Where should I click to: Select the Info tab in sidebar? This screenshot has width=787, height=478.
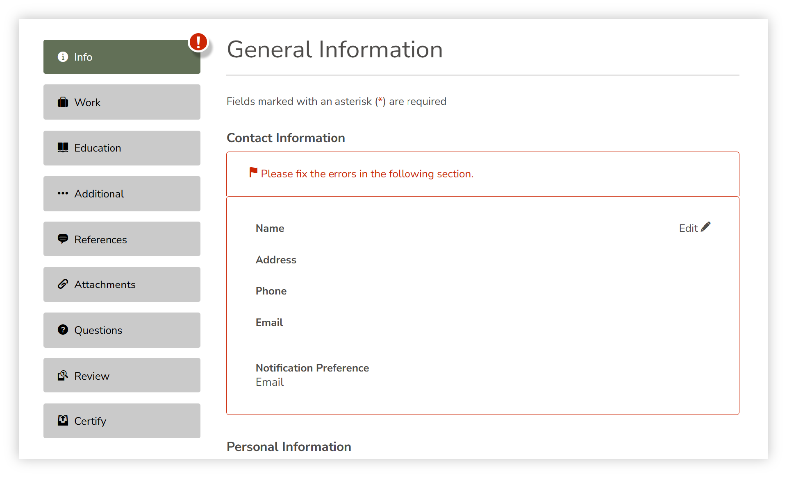click(122, 57)
